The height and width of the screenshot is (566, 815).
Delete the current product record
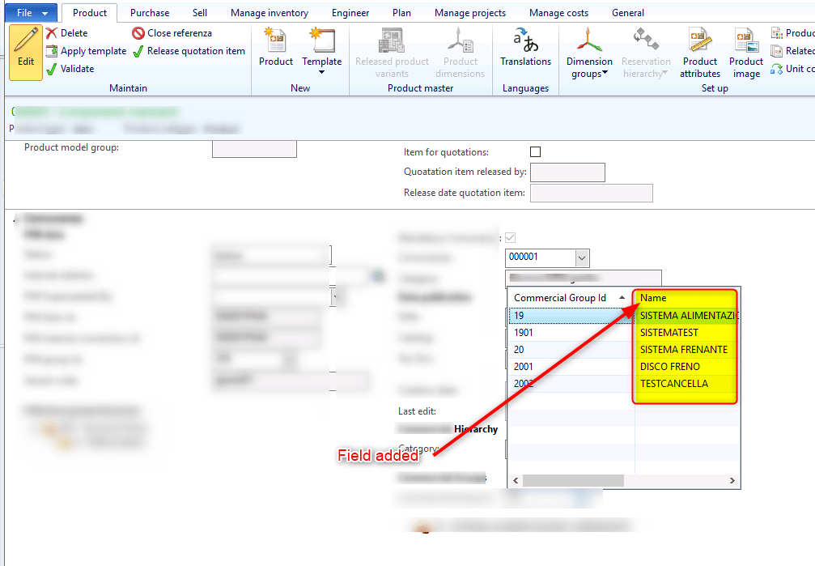(66, 33)
